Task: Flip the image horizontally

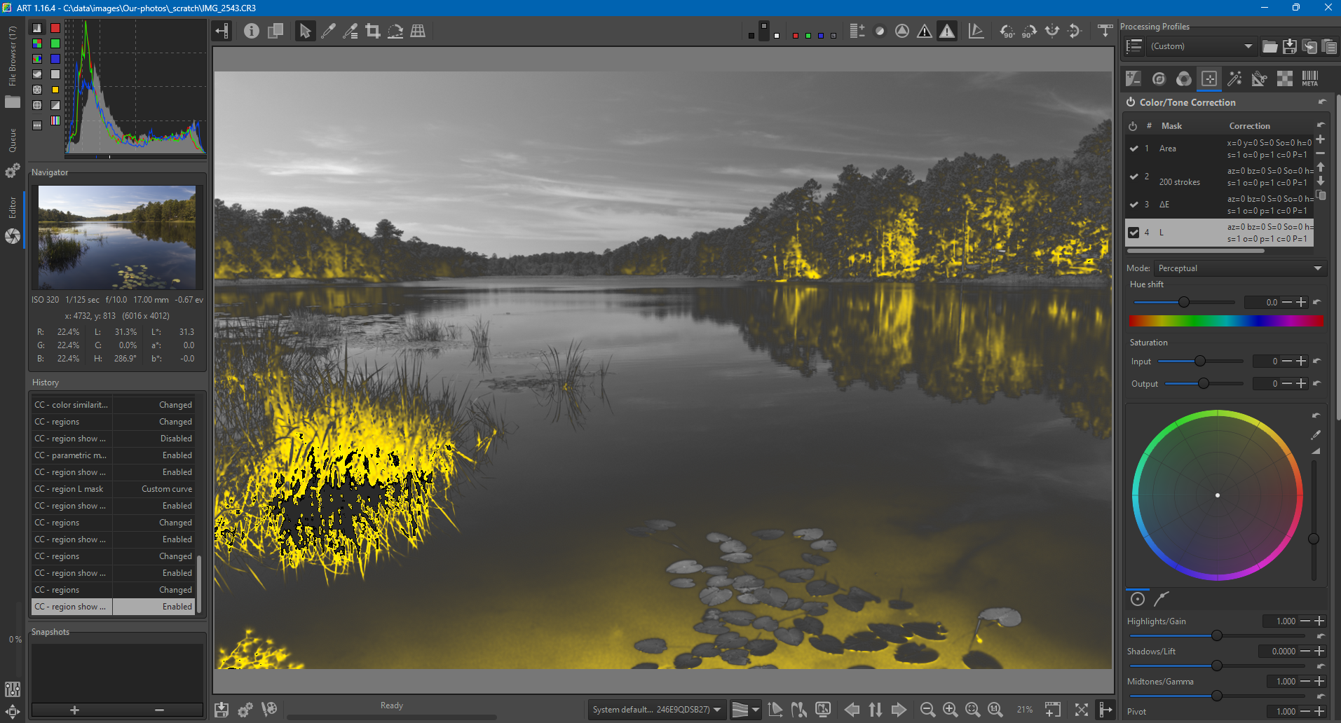Action: (x=1052, y=31)
